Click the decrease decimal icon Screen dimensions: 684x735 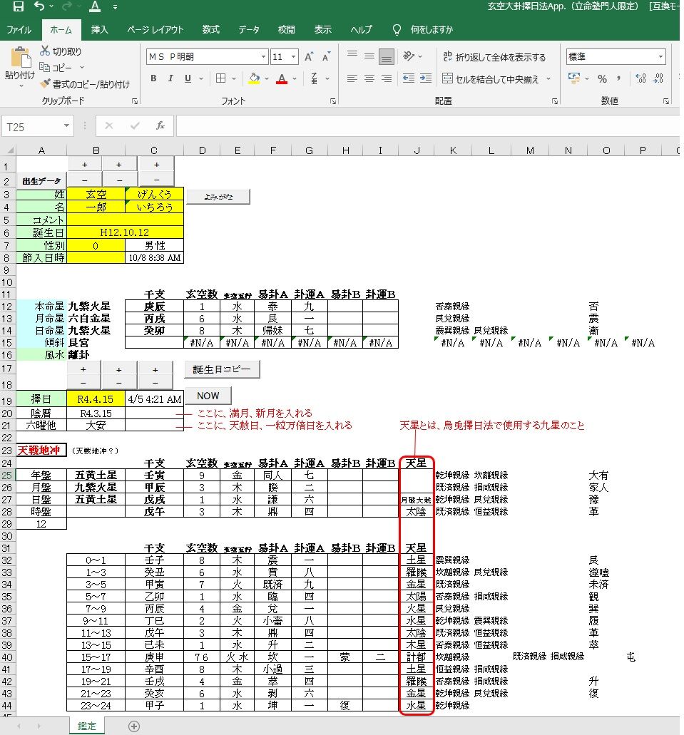pos(658,78)
